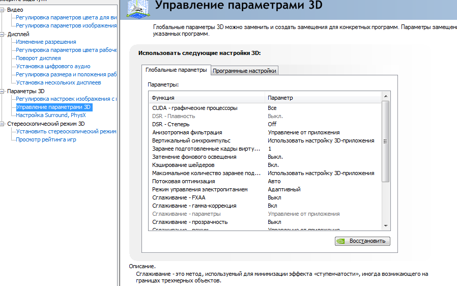
Task: Switch to Глобальные параметры tab
Action: [x=176, y=70]
